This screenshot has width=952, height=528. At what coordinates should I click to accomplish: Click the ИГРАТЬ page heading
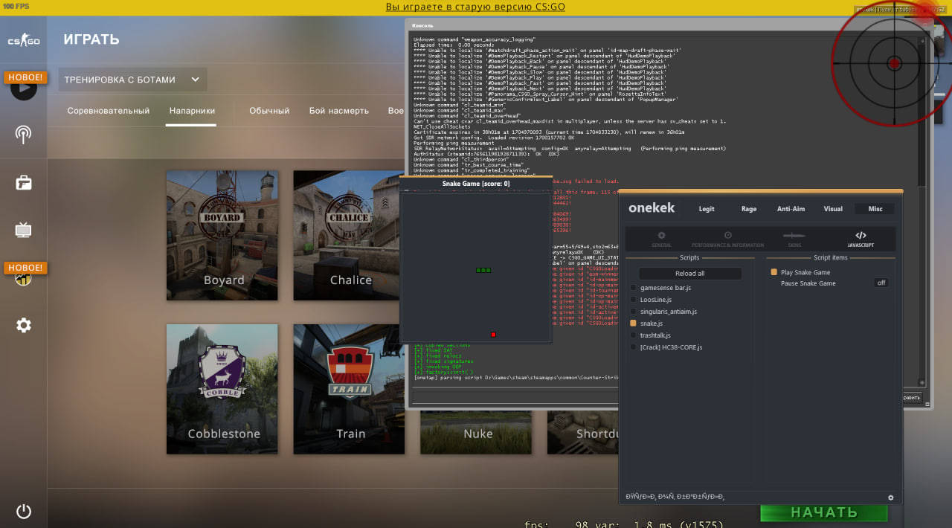point(91,39)
